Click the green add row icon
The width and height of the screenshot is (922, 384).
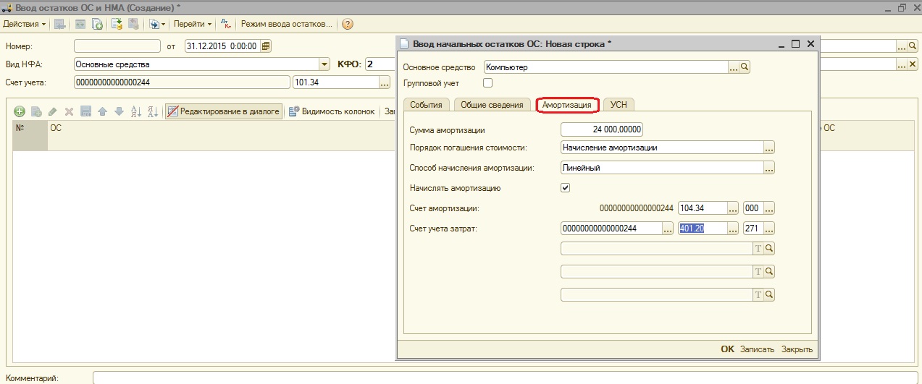coord(20,111)
